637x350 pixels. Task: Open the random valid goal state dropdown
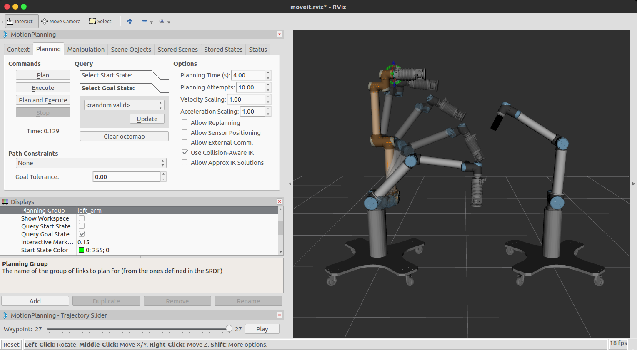click(124, 105)
